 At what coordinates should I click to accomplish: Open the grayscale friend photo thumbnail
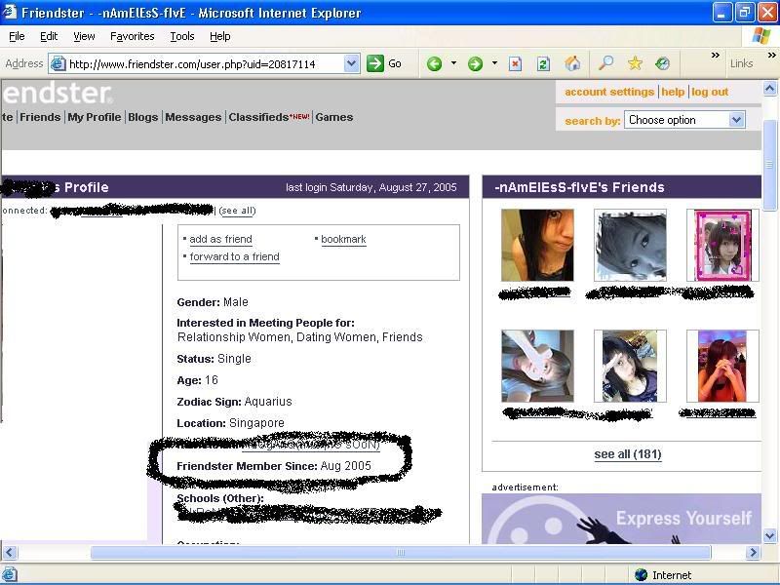pos(630,246)
